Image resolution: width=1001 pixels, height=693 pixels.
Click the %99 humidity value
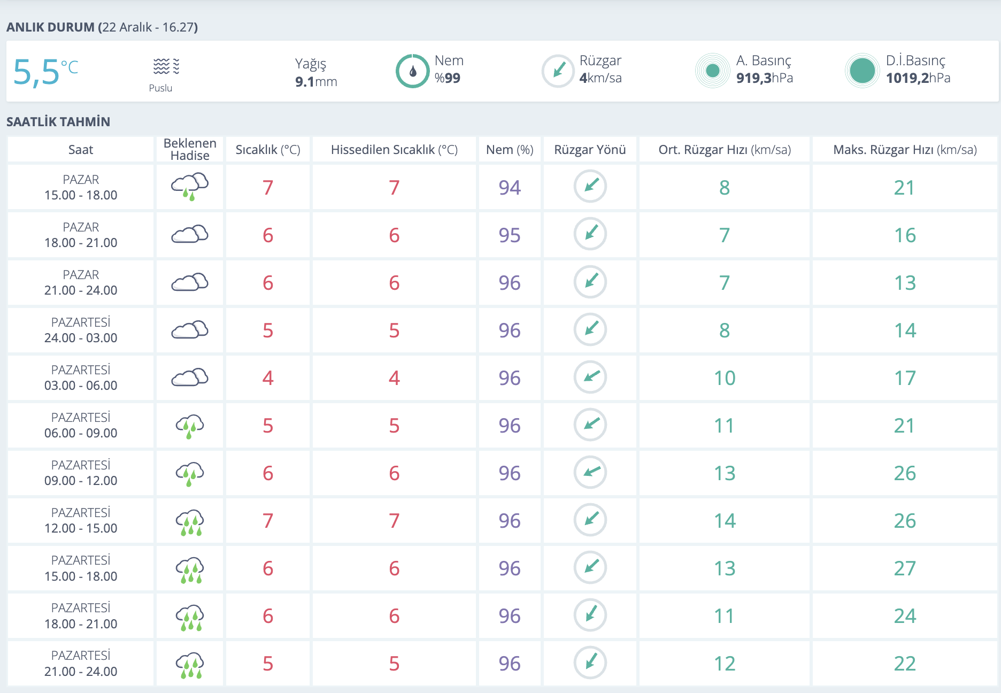[448, 78]
